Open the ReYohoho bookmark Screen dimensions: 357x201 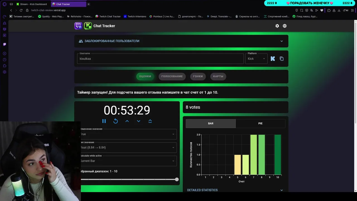tap(79, 16)
